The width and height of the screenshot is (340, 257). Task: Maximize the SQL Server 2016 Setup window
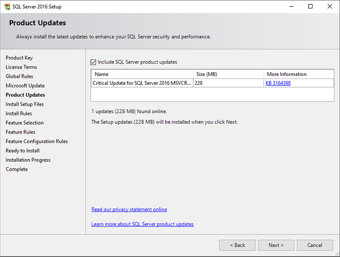(x=311, y=6)
